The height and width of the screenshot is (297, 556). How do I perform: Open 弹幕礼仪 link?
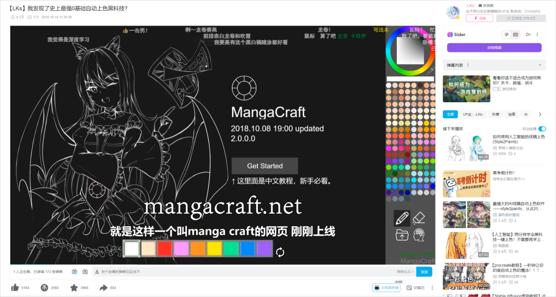click(405, 272)
